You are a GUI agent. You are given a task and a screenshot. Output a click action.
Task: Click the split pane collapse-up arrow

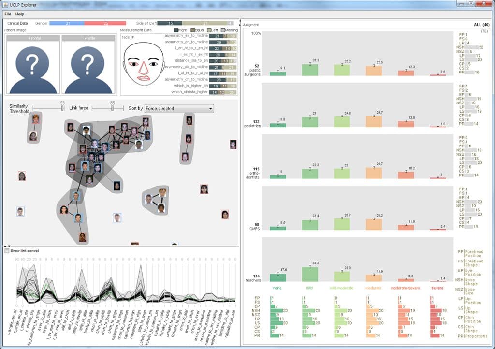click(5, 246)
